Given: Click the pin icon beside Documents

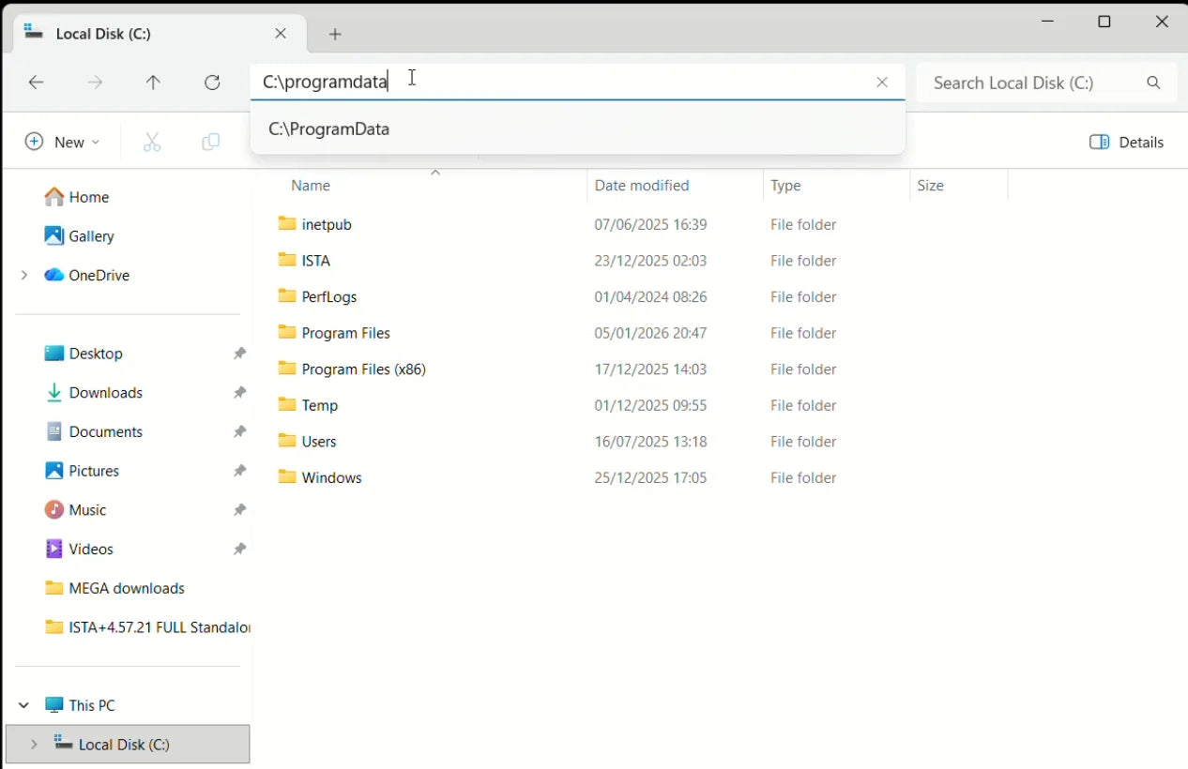Looking at the screenshot, I should tap(240, 432).
